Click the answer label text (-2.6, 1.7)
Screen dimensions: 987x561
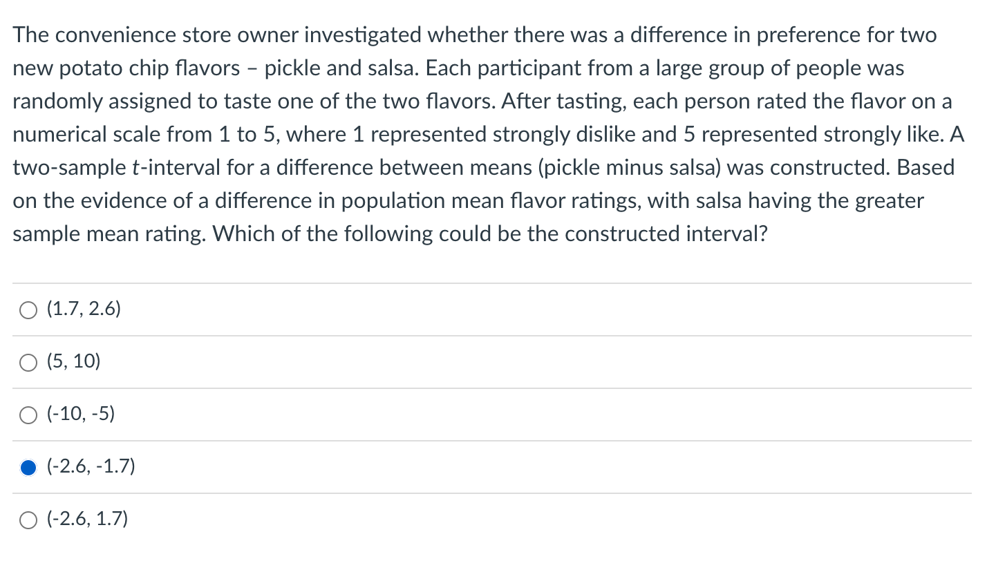pyautogui.click(x=86, y=520)
